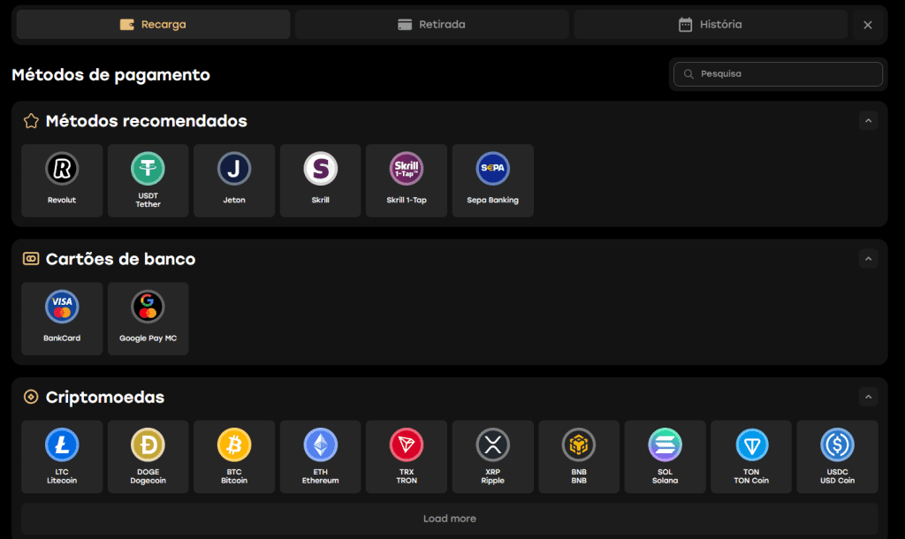Select the Jeton payment option
Screen dimensions: 905x539
tap(233, 180)
